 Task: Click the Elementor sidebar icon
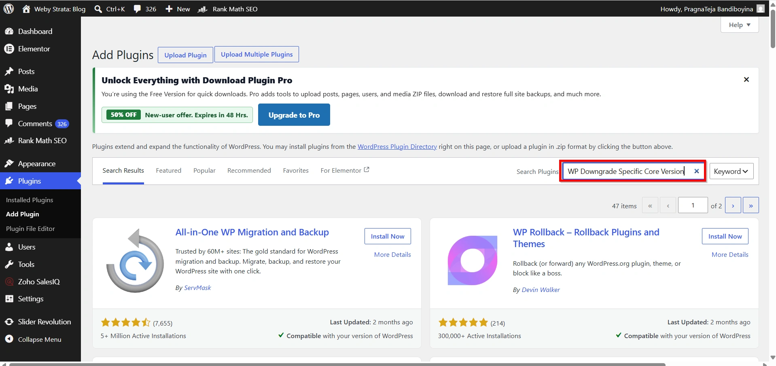tap(9, 49)
